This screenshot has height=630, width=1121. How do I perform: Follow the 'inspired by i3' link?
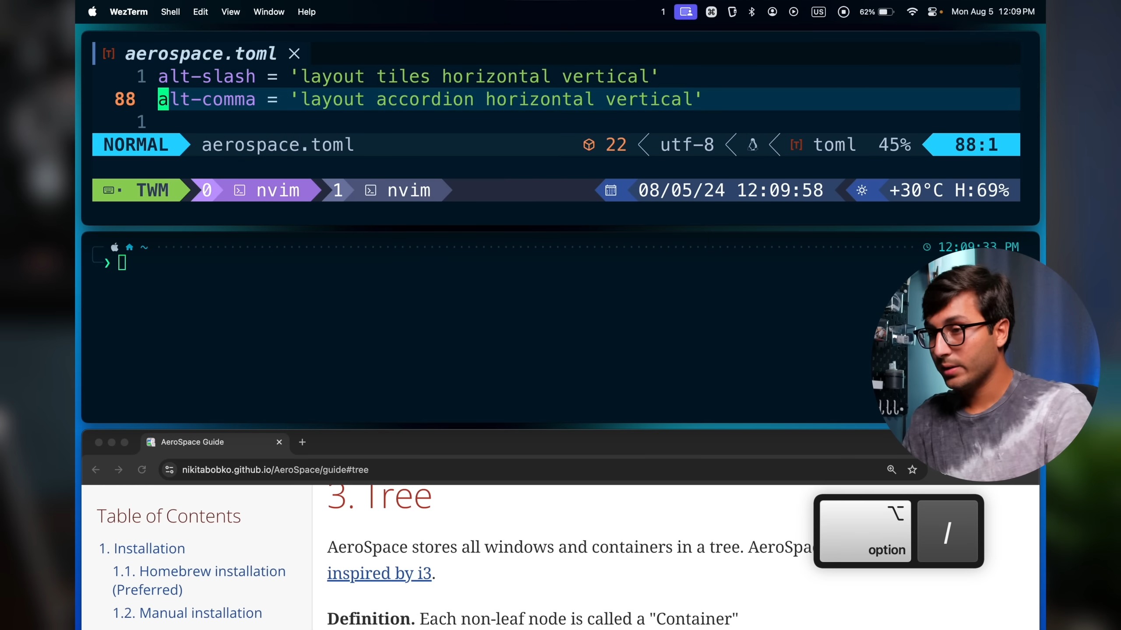click(379, 573)
